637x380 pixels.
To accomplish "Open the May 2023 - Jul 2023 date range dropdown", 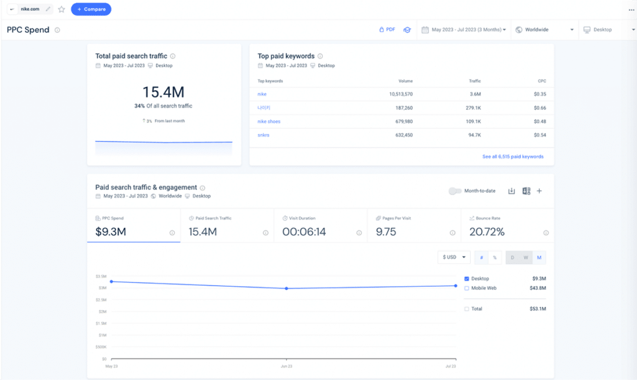I will (x=464, y=30).
